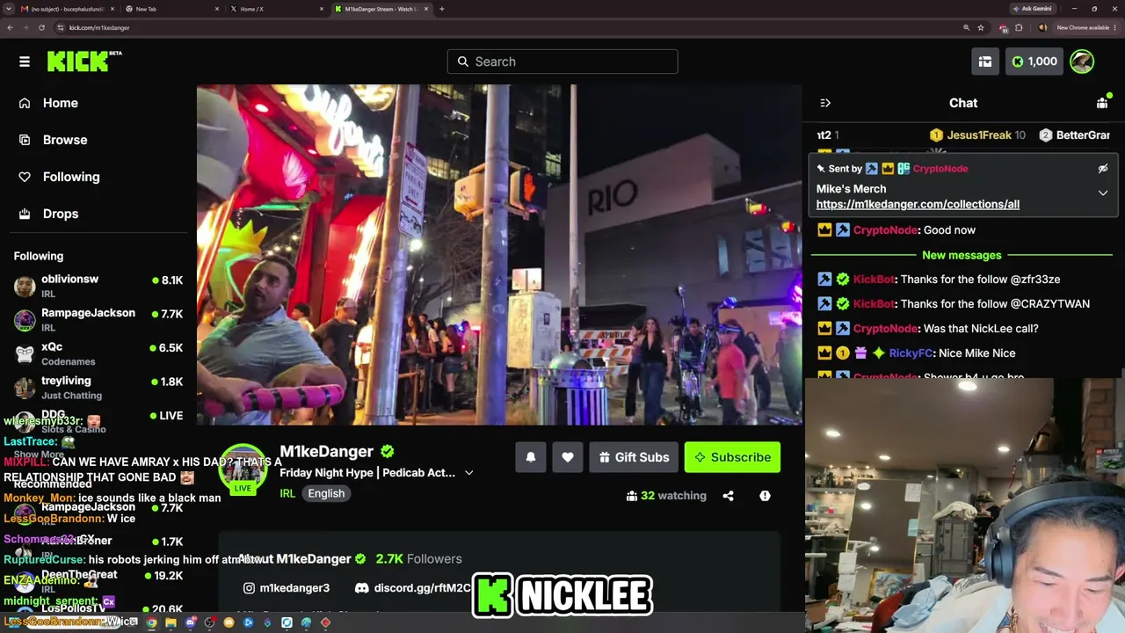
Task: Click the Ask Gemini button
Action: coord(1033,9)
